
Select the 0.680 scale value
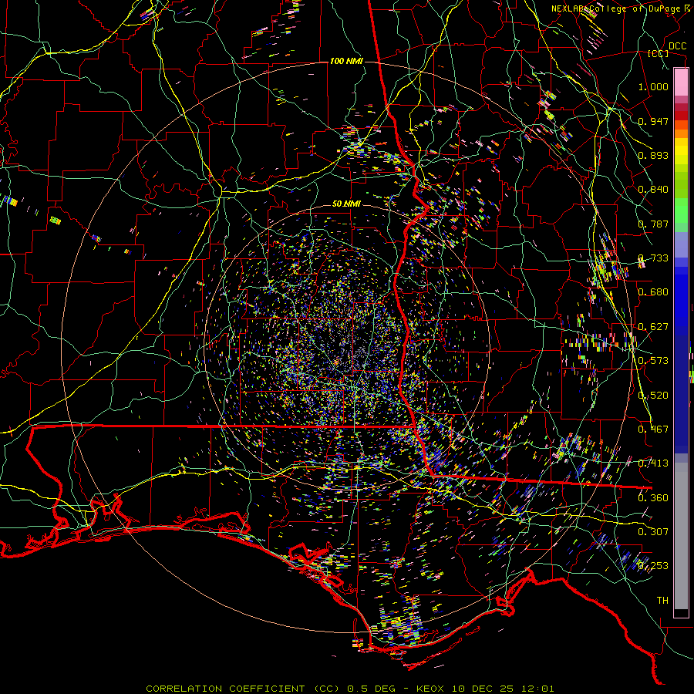click(x=653, y=292)
